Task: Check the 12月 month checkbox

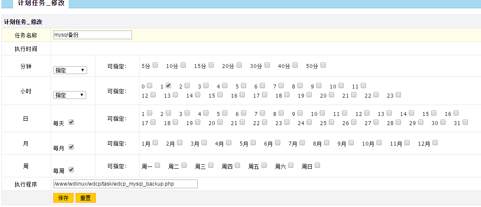Action: click(x=435, y=143)
